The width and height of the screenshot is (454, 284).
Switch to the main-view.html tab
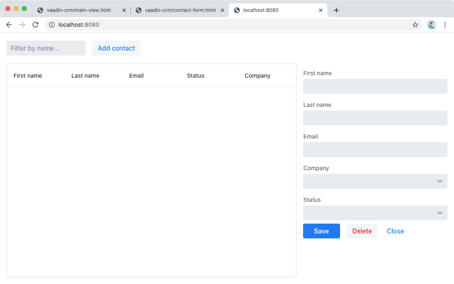pos(78,10)
